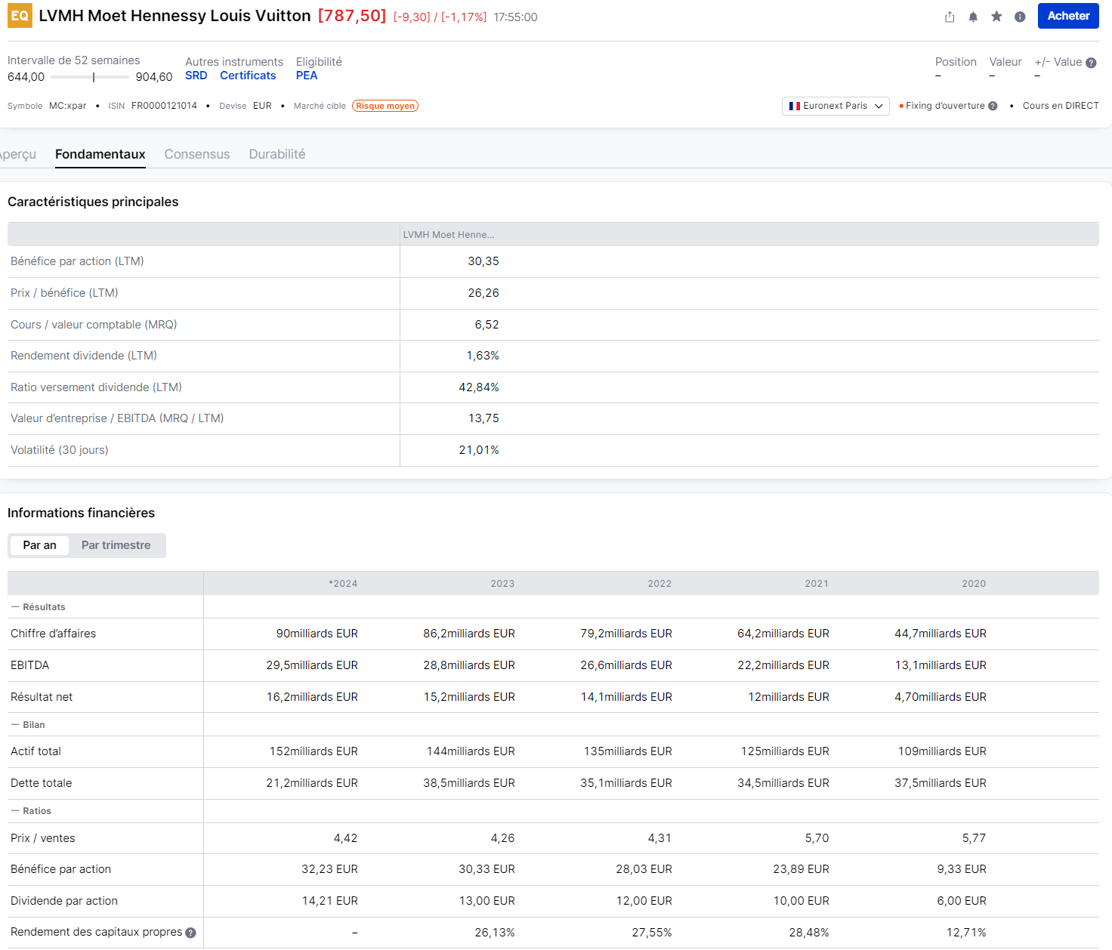Open the Durabilité tab
Viewport: 1112px width, 950px height.
click(x=277, y=154)
